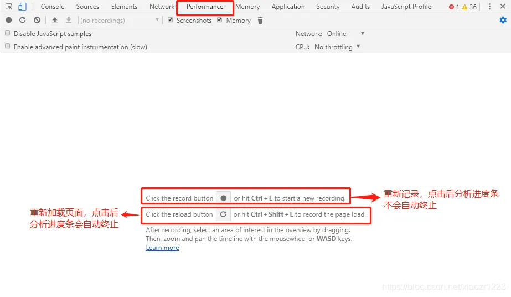The image size is (511, 297).
Task: Open the Application tab
Action: tap(288, 7)
